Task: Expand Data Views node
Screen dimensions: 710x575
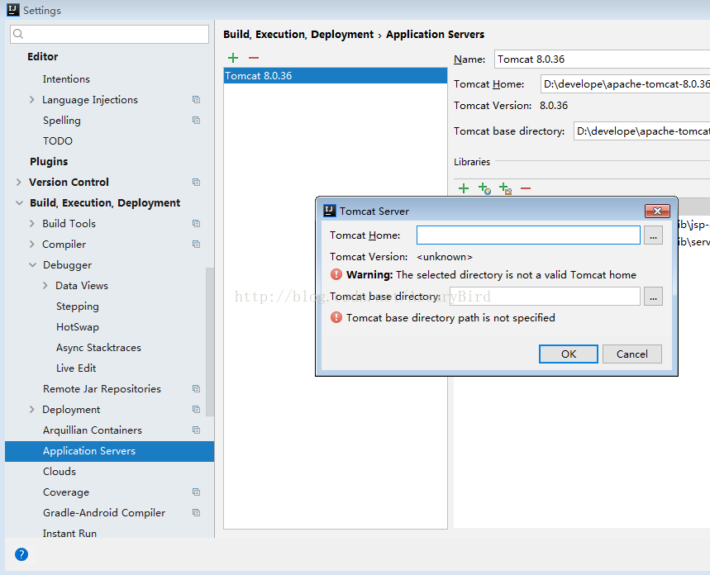Action: pos(45,286)
